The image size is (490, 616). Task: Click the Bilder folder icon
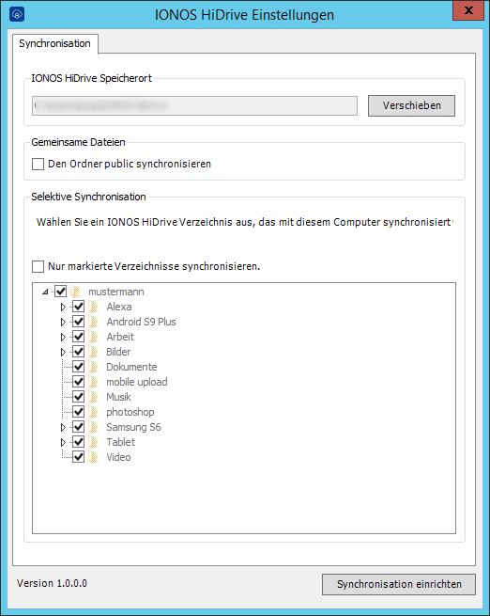point(94,352)
